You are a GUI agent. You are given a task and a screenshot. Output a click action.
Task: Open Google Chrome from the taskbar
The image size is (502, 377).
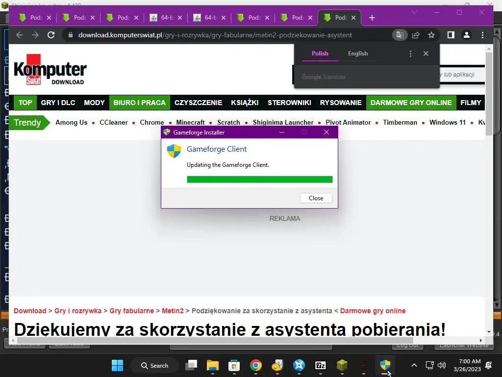256,365
